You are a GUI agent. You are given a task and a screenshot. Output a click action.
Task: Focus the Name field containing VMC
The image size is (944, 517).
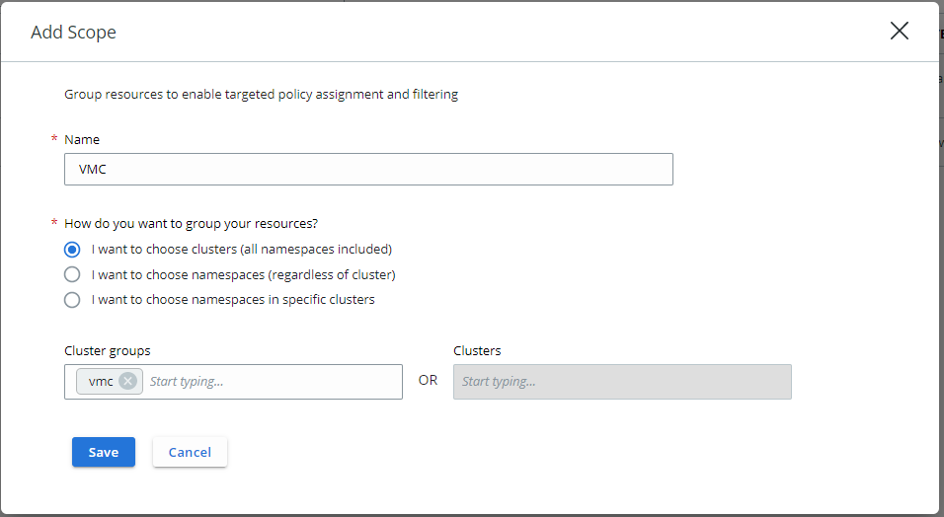point(368,169)
